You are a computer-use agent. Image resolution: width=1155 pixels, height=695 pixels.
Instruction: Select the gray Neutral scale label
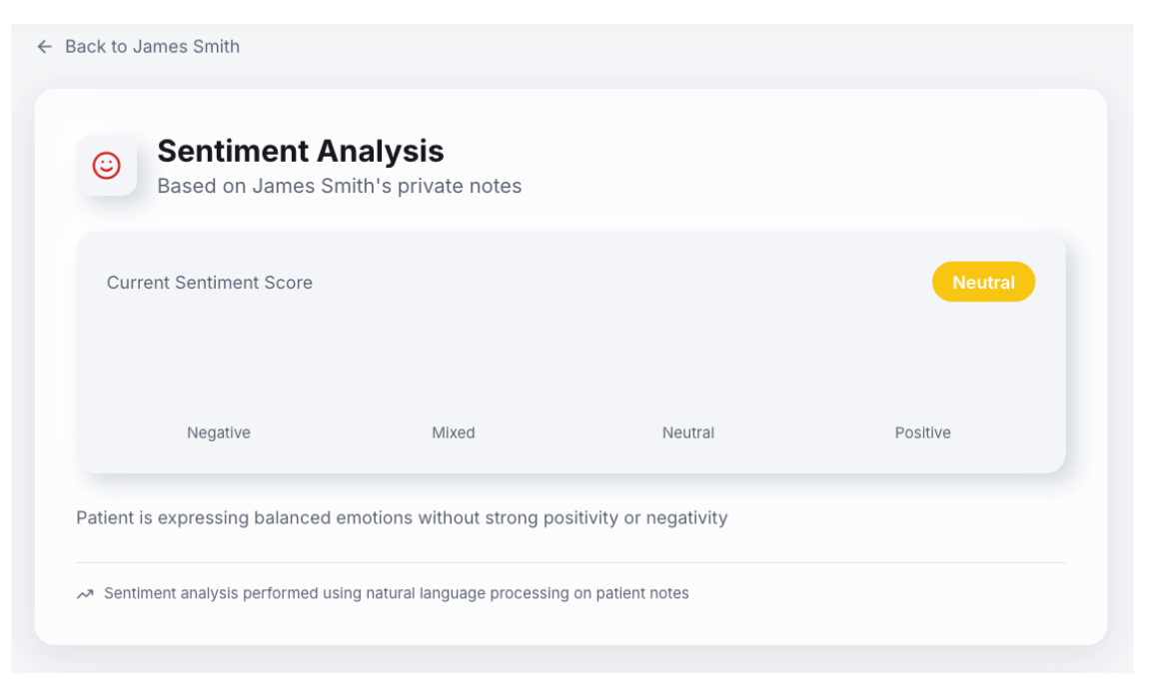click(688, 433)
